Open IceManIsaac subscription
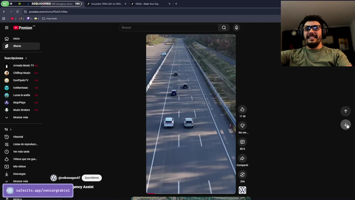Screen dimensions: 355x200 [21, 88]
